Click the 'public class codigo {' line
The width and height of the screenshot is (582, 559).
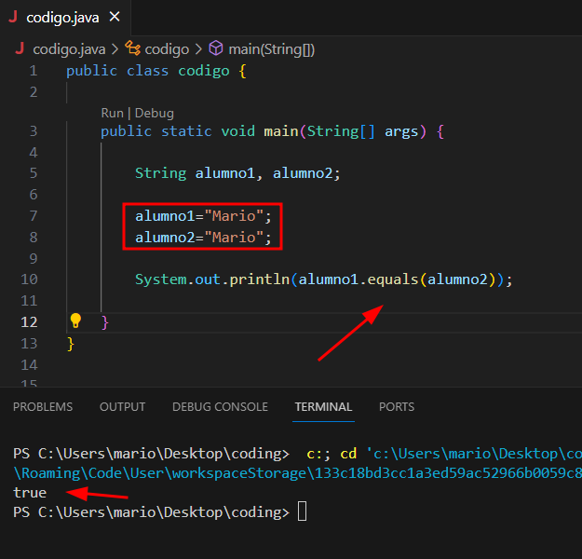pos(156,71)
